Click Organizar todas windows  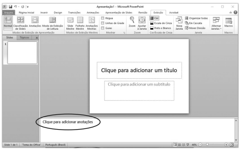pos(196,18)
